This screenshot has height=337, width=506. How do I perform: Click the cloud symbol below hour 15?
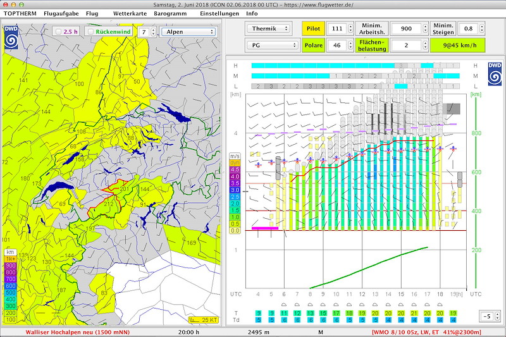[401, 305]
